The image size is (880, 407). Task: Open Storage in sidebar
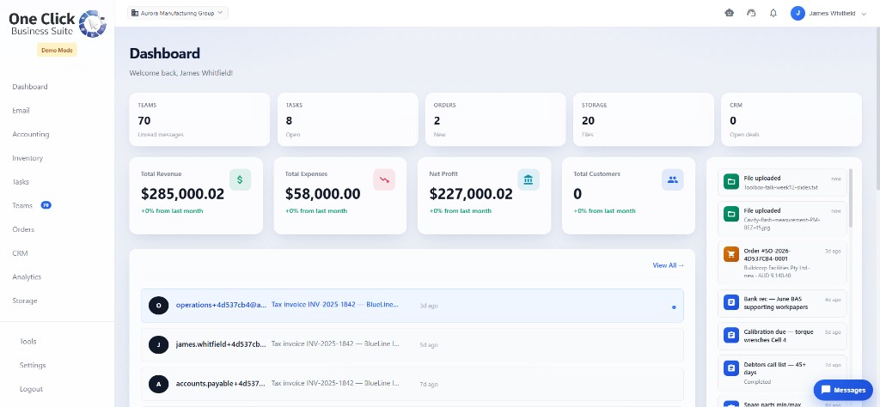tap(25, 301)
